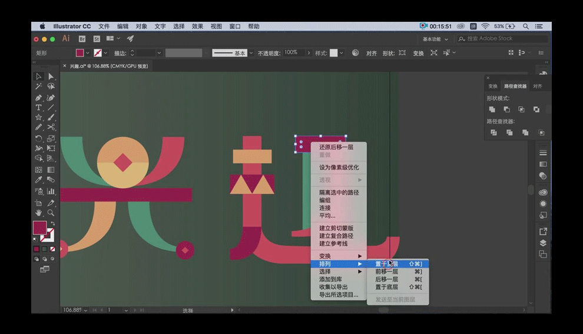The image size is (583, 334).
Task: Set paint to None in toolbox
Action: (x=52, y=249)
